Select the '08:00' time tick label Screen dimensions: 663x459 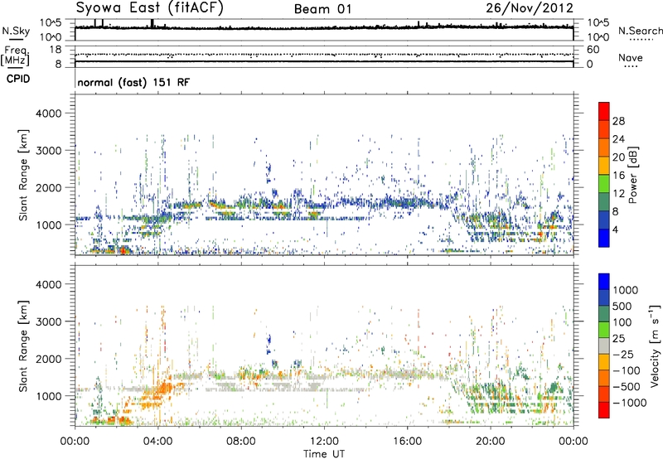point(241,442)
